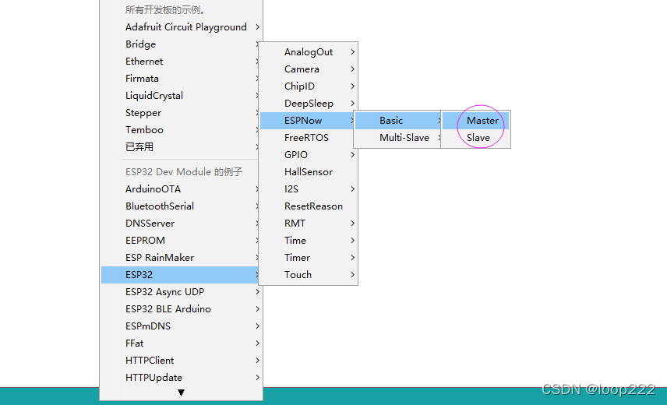Open the Timer submenu

point(308,258)
